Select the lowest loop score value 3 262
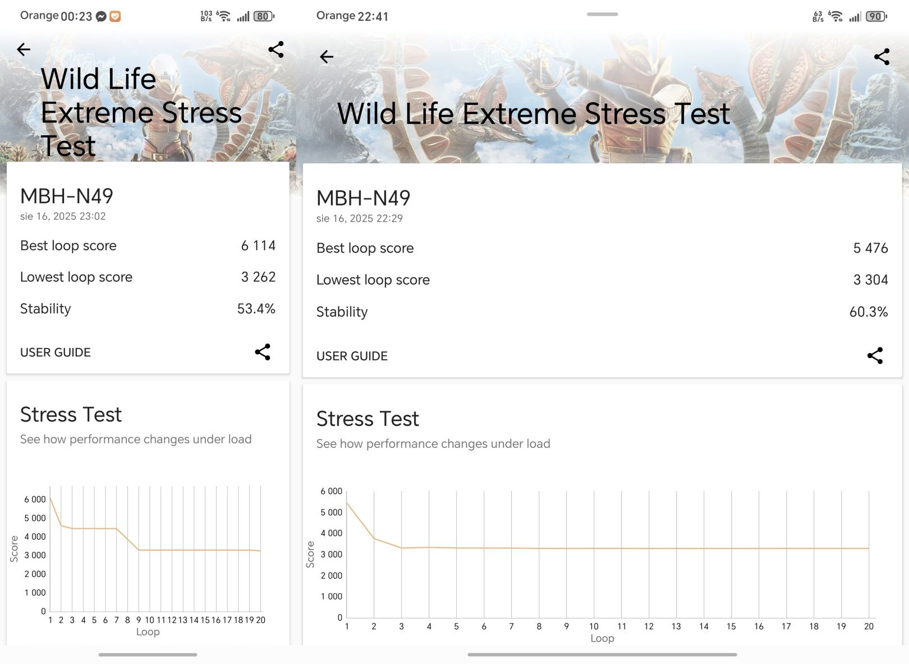Screen dimensions: 909x664 coord(258,277)
